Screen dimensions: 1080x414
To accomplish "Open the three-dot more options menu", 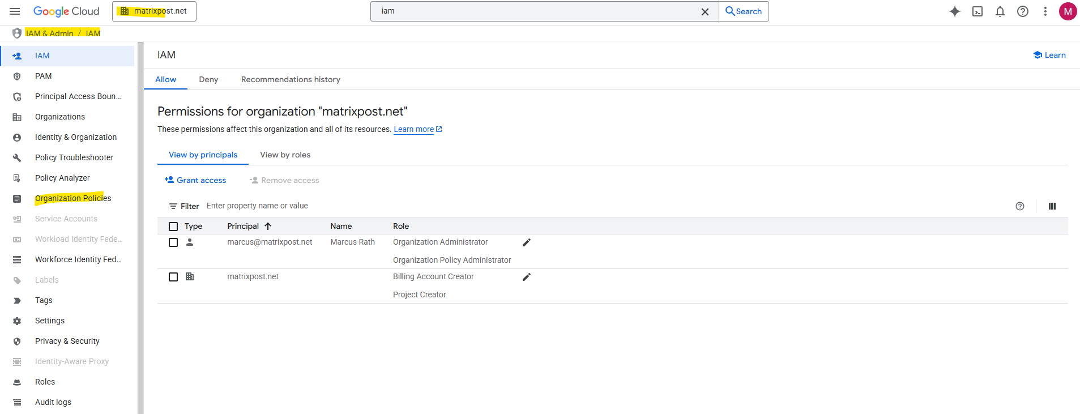I will [x=1045, y=11].
